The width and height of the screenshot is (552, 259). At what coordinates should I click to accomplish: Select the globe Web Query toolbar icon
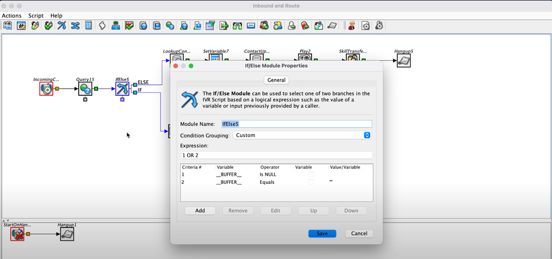tap(170, 25)
